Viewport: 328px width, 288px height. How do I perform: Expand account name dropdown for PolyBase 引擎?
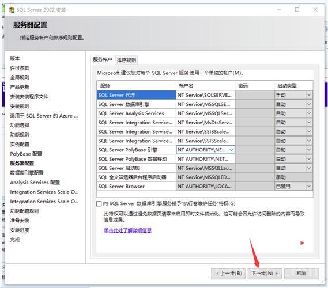[x=231, y=150]
